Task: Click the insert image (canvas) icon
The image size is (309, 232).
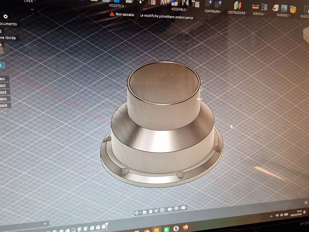Action: click(284, 8)
